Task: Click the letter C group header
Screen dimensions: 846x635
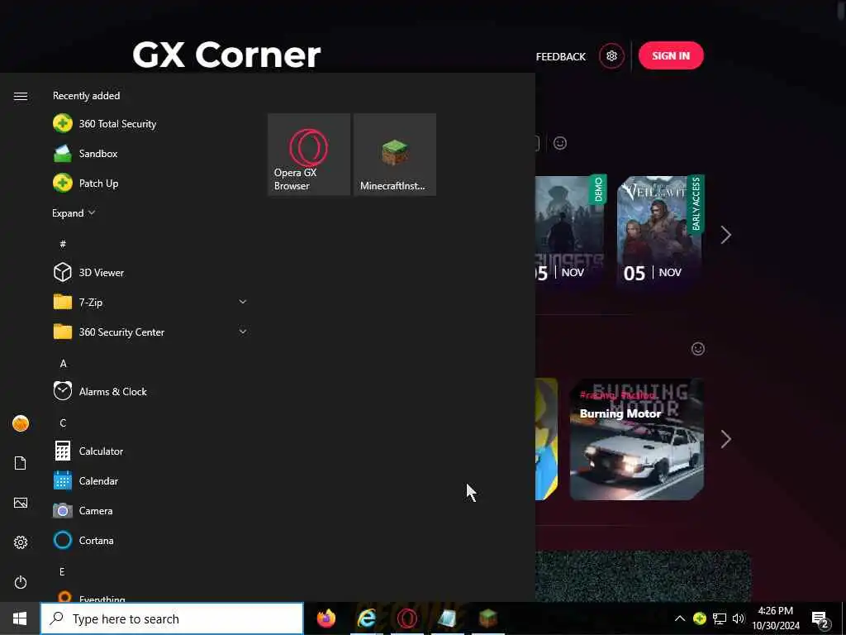Action: [63, 423]
